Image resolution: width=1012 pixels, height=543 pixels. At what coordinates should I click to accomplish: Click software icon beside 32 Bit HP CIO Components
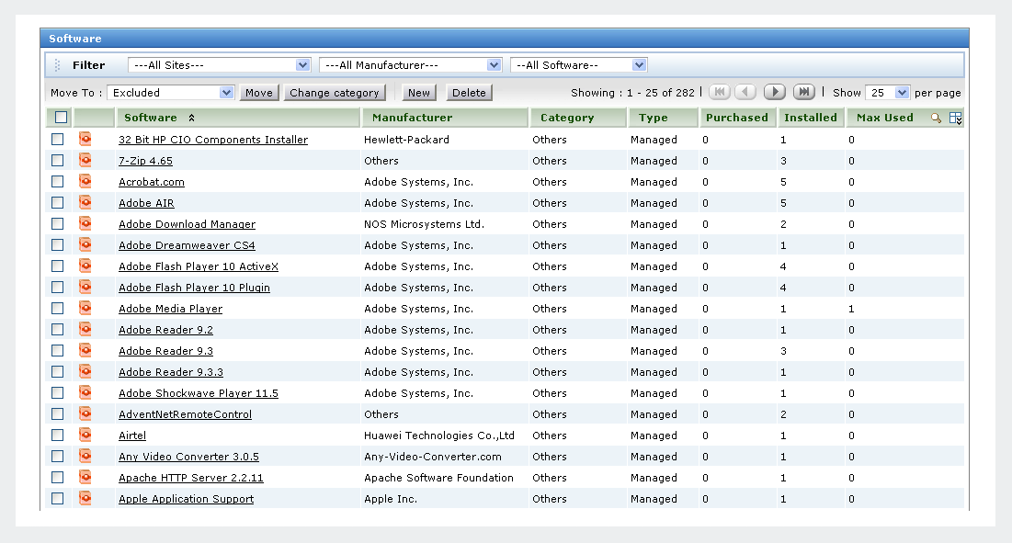click(85, 139)
